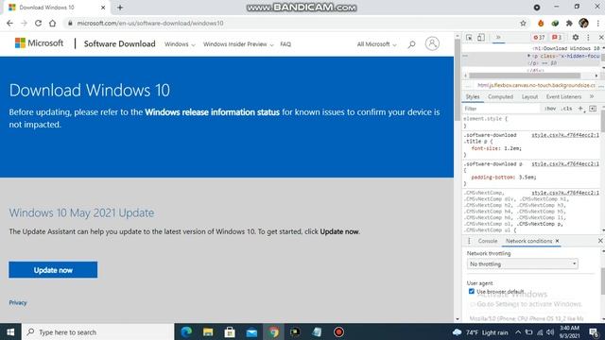Click the Elements panel horizontal scrollbar
The height and width of the screenshot is (340, 605).
[x=525, y=76]
